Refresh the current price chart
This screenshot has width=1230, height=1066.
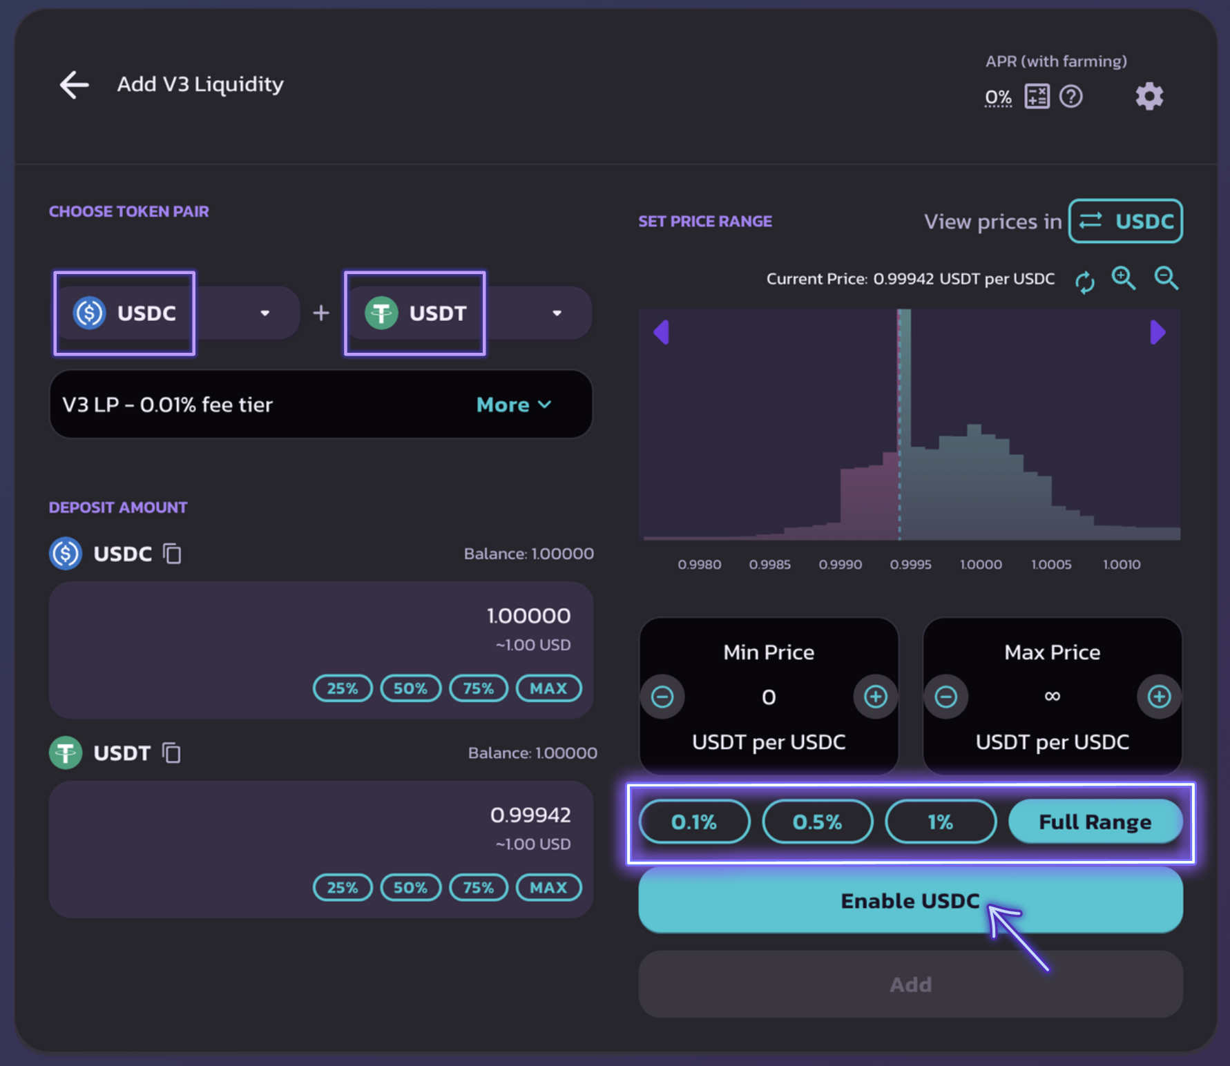point(1084,282)
